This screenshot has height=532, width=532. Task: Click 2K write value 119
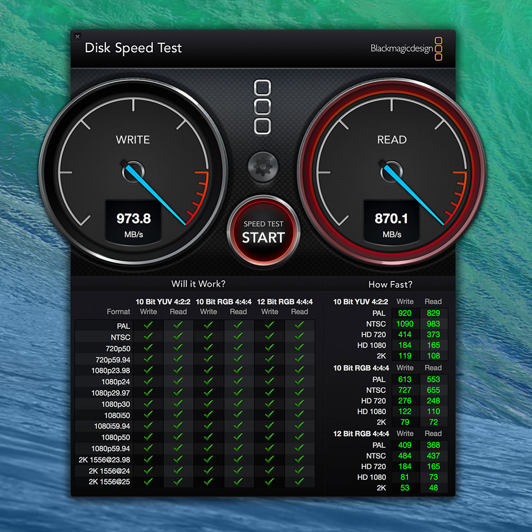click(405, 356)
